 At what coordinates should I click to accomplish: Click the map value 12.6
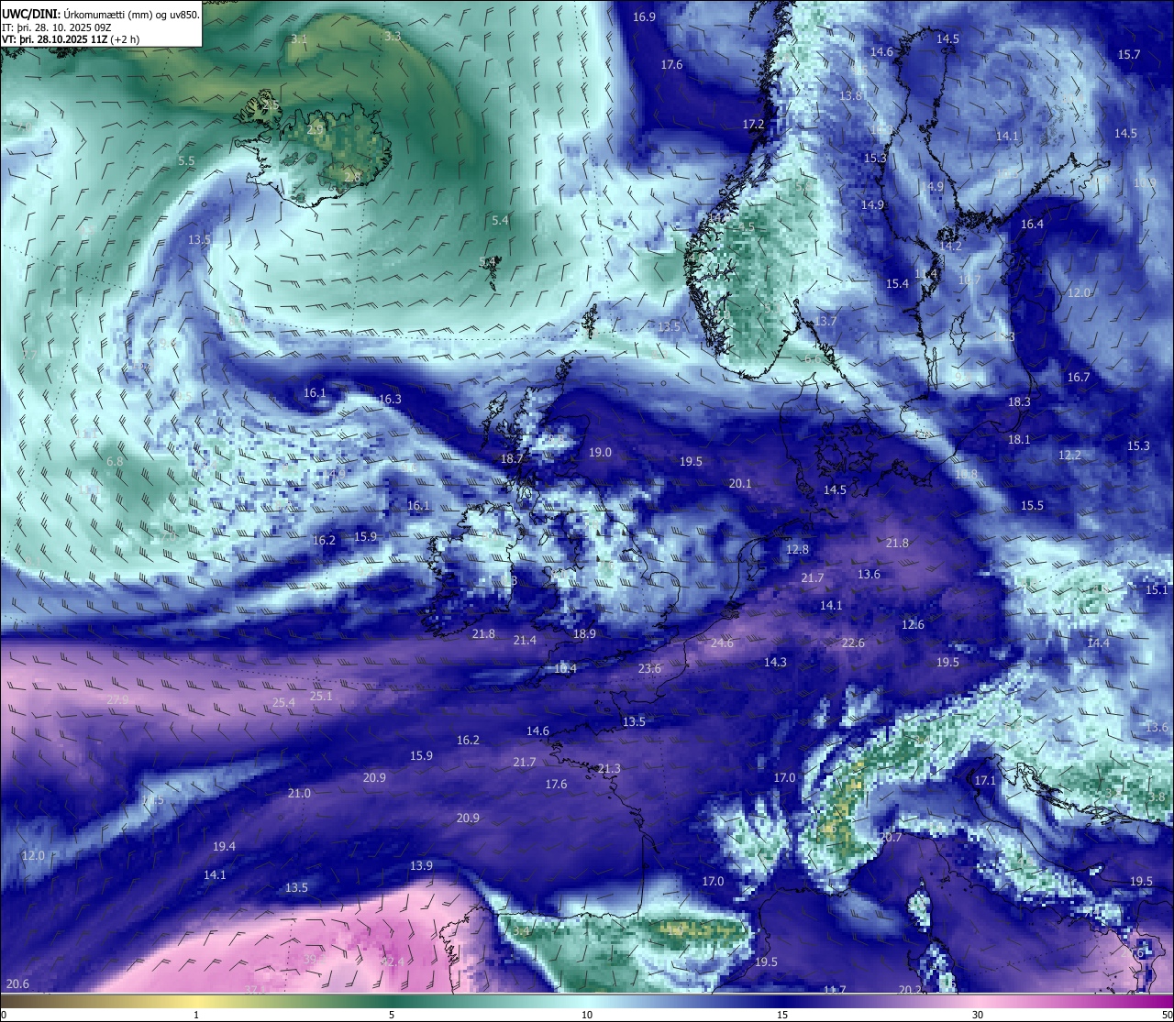coord(913,625)
